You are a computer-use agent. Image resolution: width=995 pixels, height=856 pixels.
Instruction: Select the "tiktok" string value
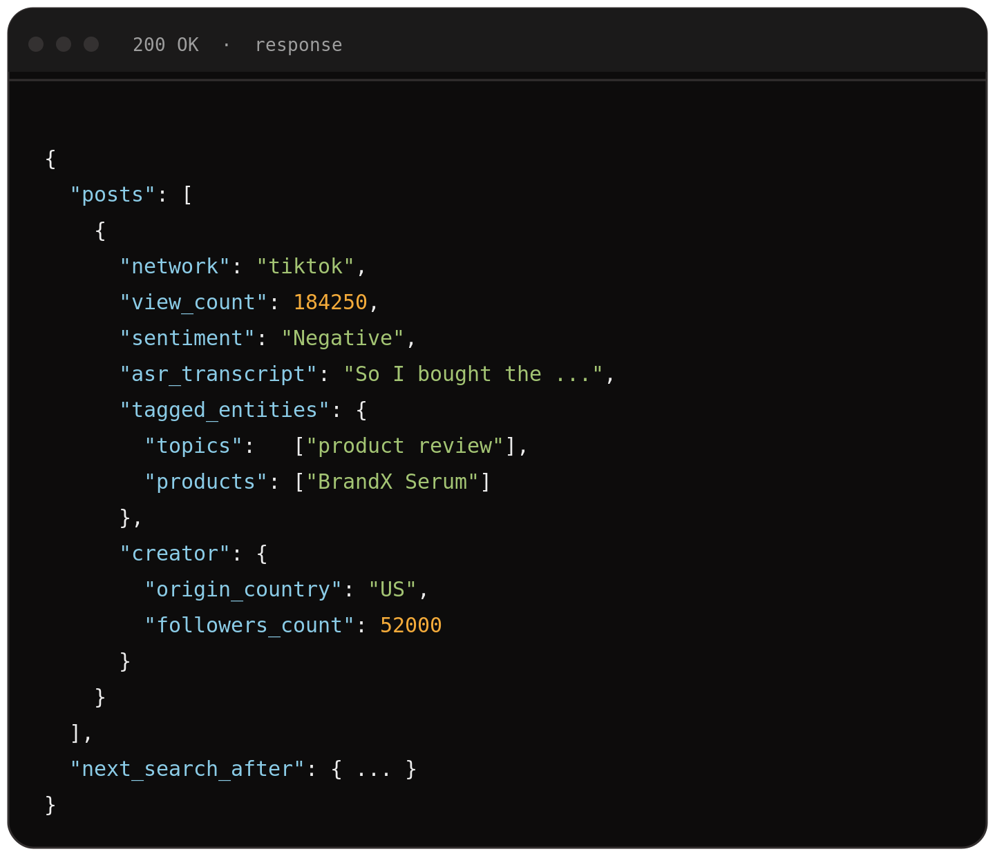[x=305, y=266]
